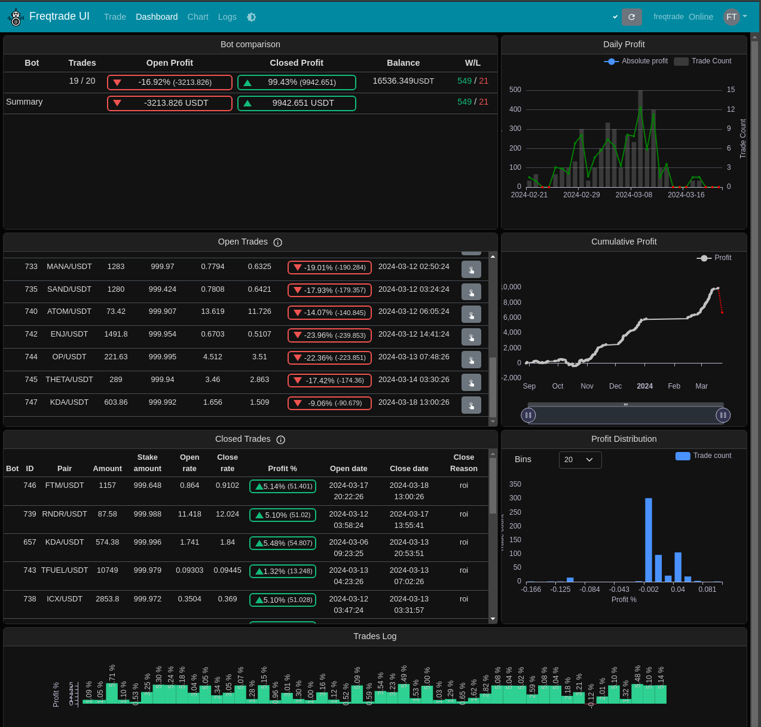This screenshot has width=761, height=727.
Task: Go to the Trade page
Action: (x=115, y=17)
